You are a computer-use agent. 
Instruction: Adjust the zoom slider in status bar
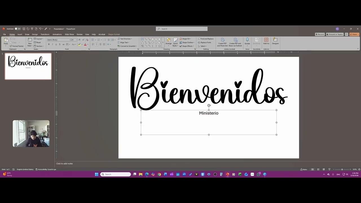[x=342, y=169]
